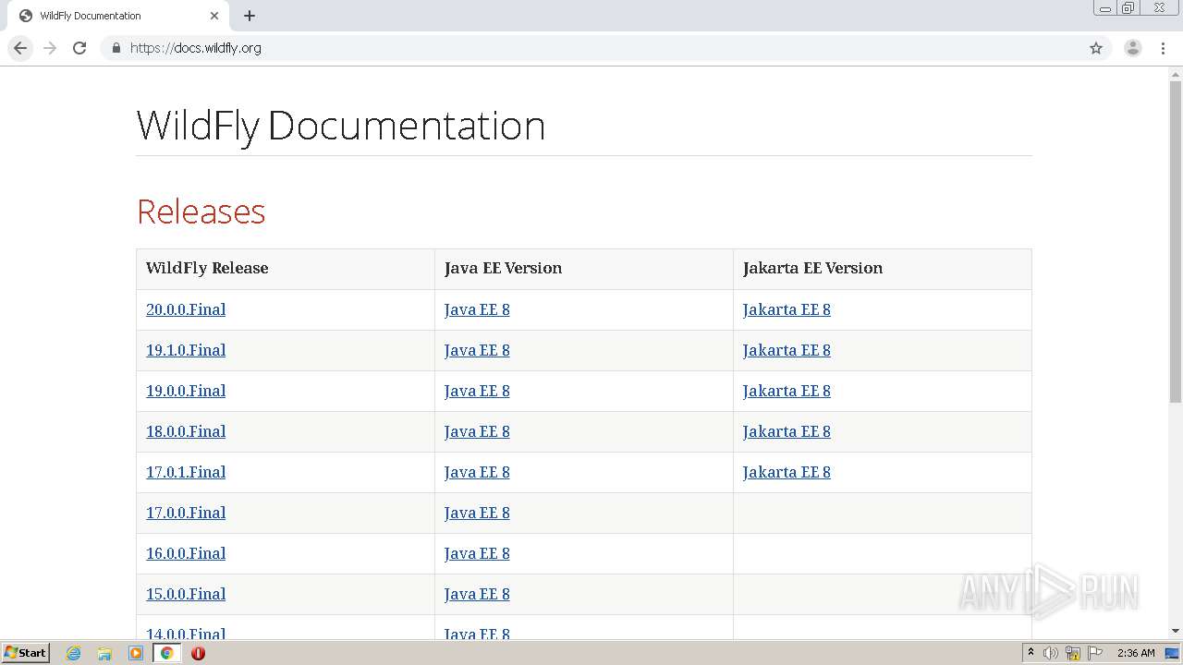Open the 15.0.0.Final release docs
The height and width of the screenshot is (665, 1183).
click(x=186, y=594)
